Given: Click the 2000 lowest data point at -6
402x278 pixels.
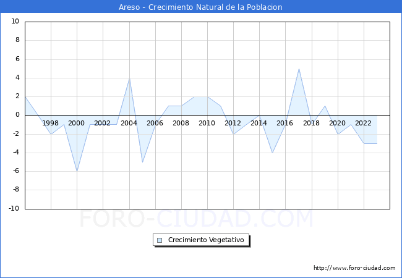Looking at the screenshot, I should point(77,171).
